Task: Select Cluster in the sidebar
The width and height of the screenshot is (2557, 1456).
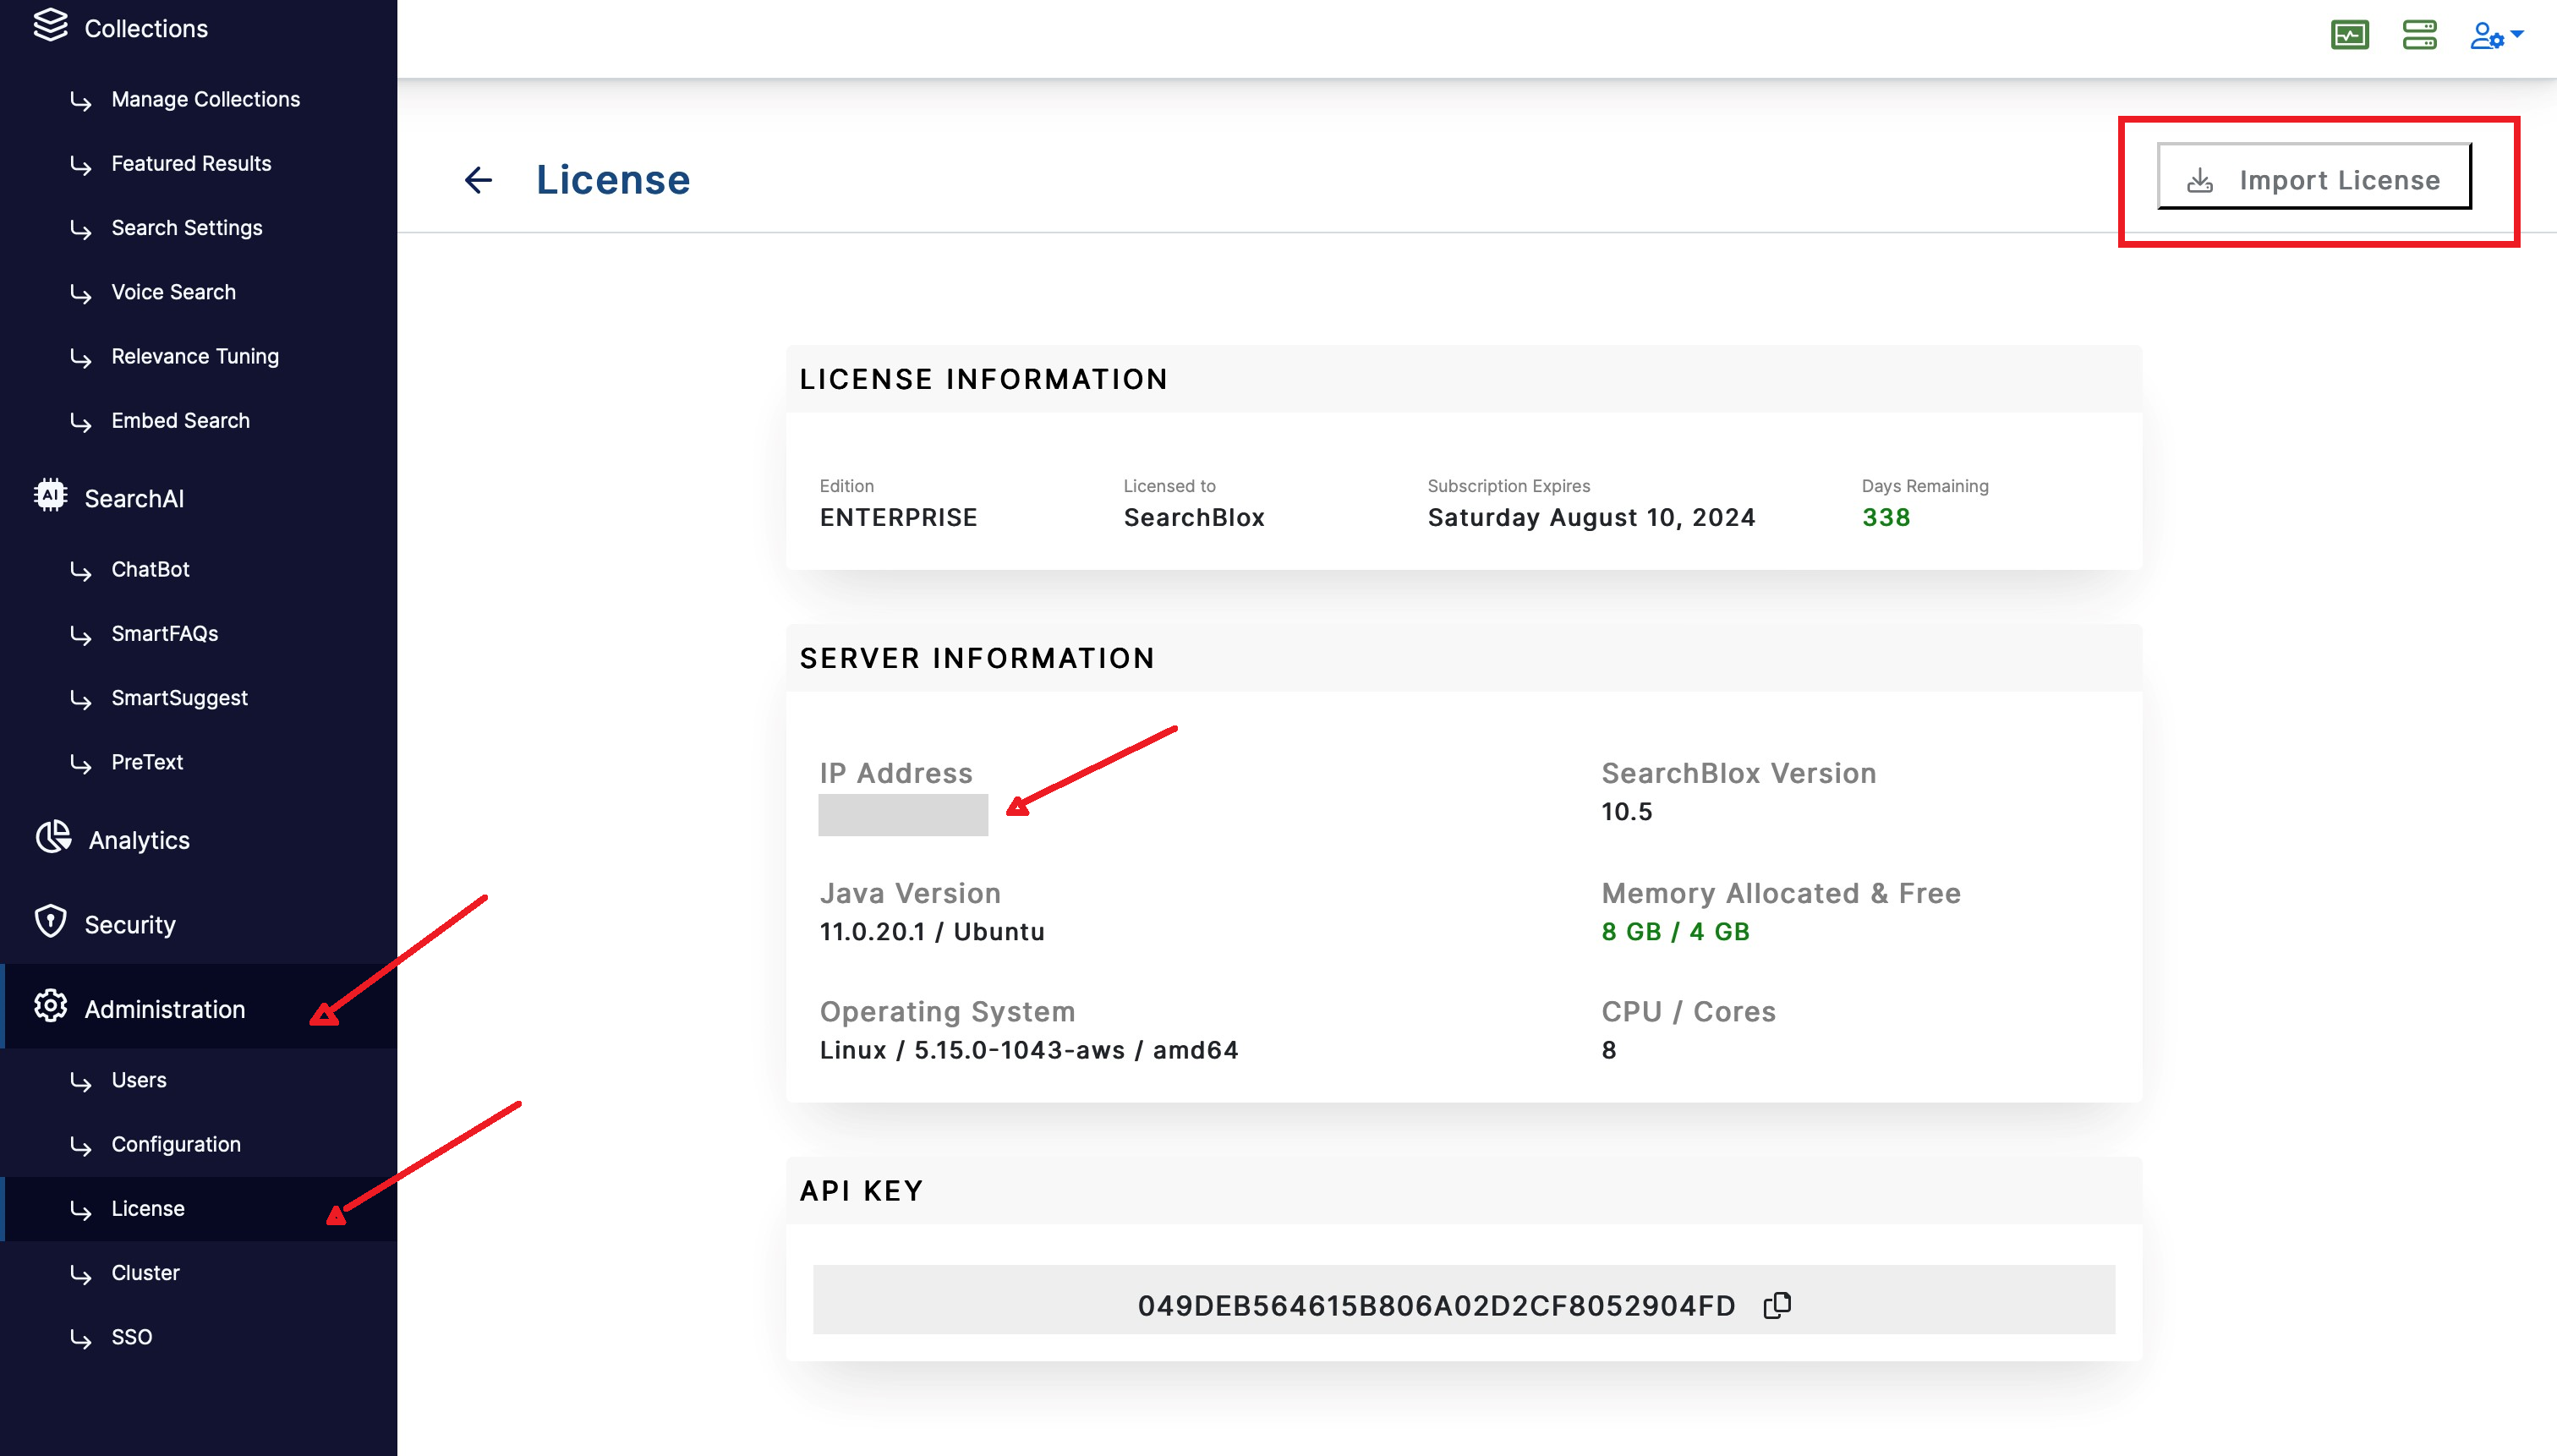Action: pos(145,1273)
